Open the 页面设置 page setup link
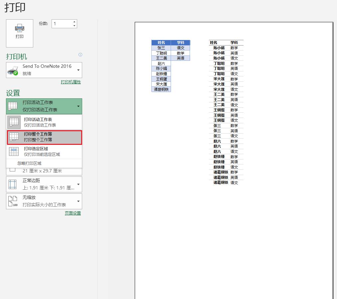This screenshot has height=299, width=337. pyautogui.click(x=73, y=213)
